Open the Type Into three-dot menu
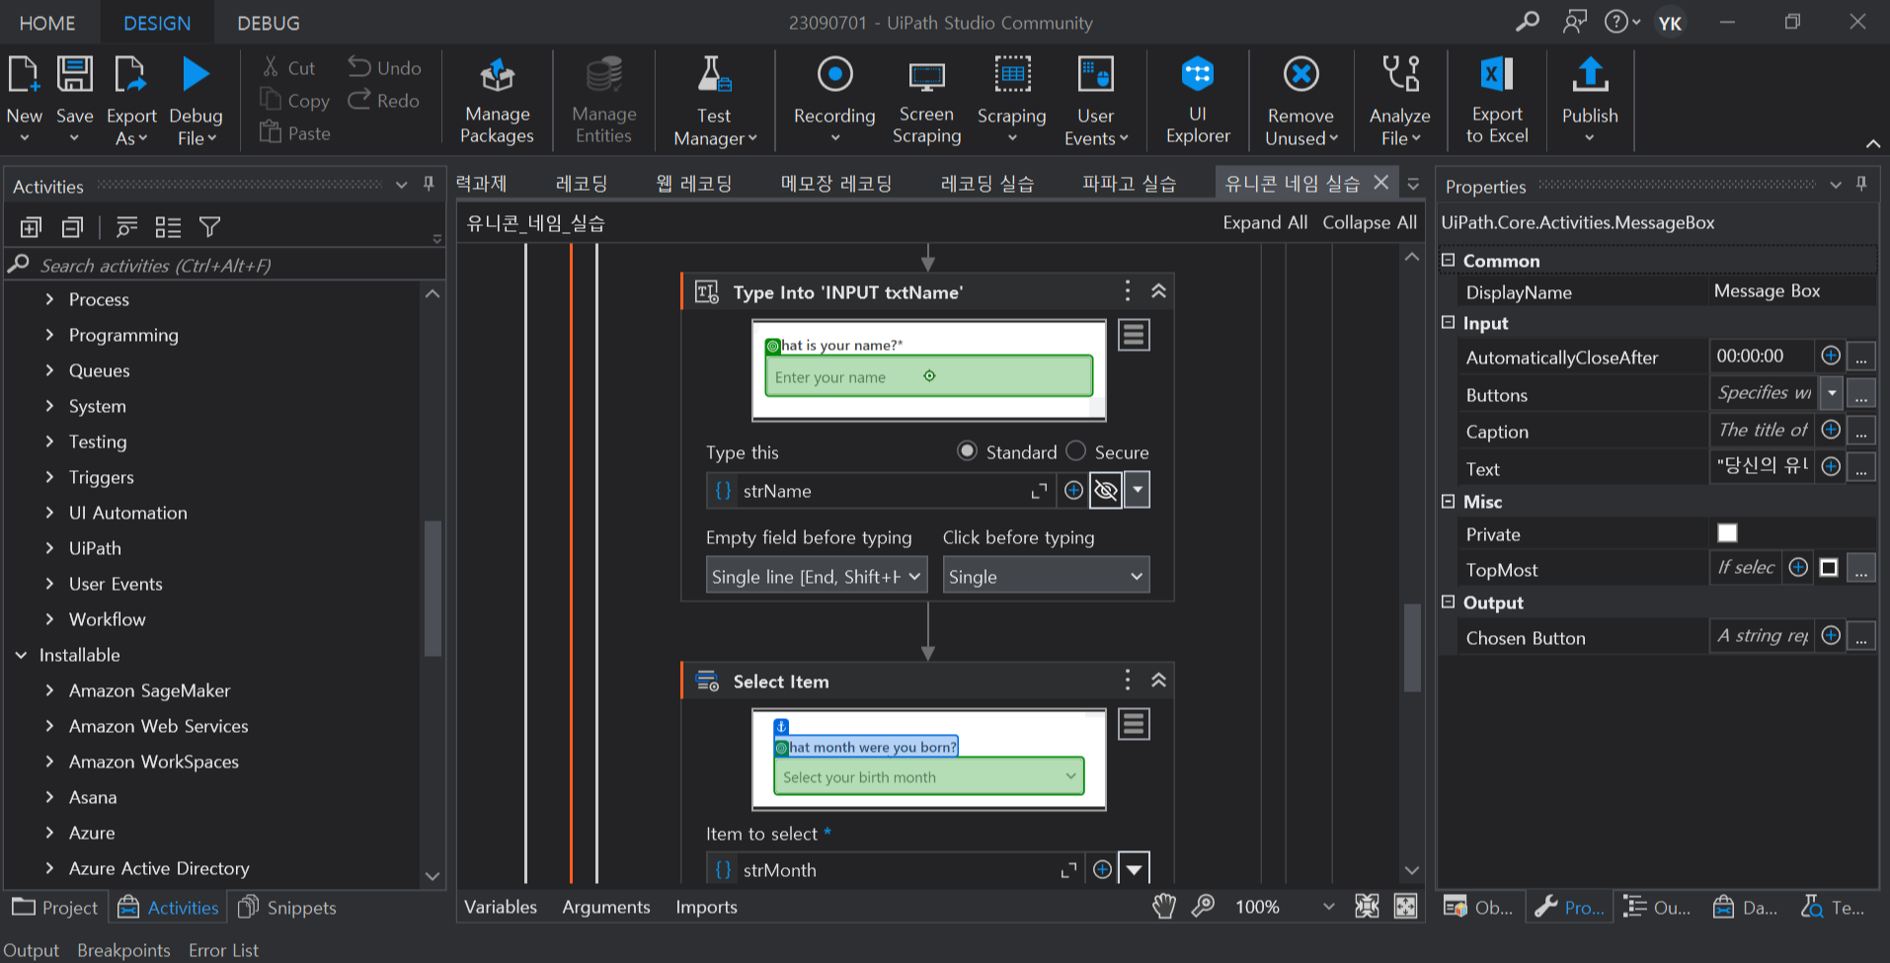This screenshot has width=1890, height=963. click(1128, 290)
